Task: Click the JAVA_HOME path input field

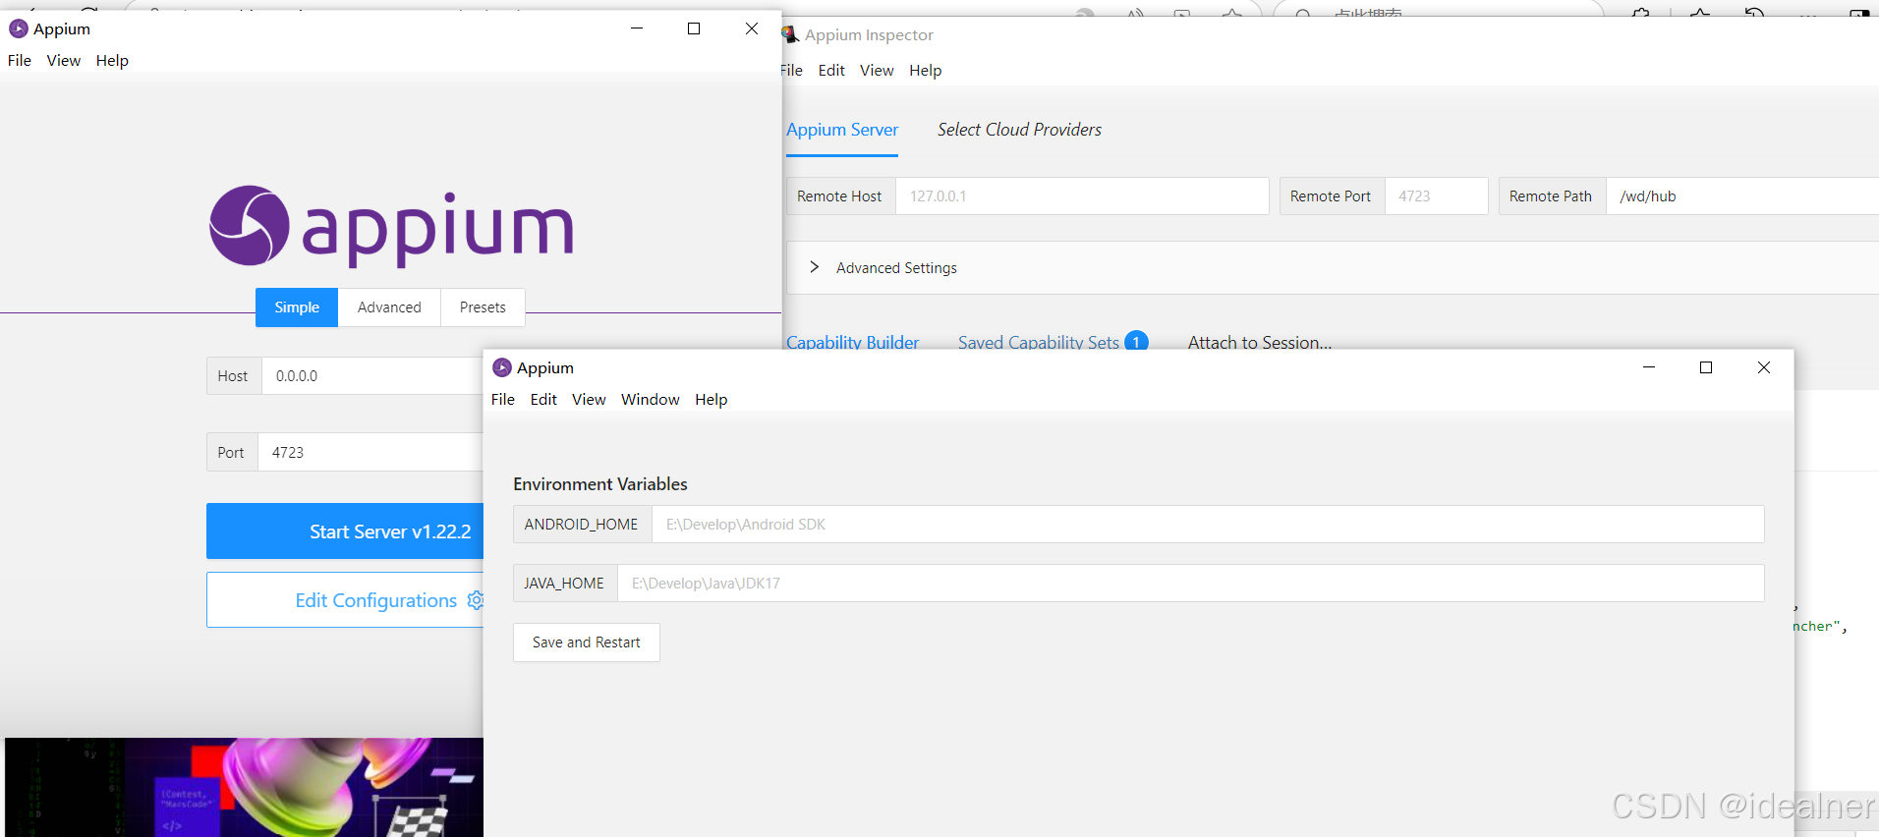Action: [x=1191, y=584]
